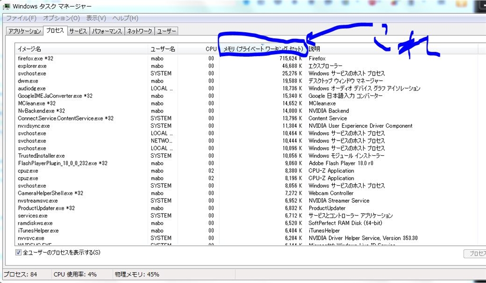Screen dimensions: 486x283
Task: Switch to the ユーザー tab
Action: point(167,31)
